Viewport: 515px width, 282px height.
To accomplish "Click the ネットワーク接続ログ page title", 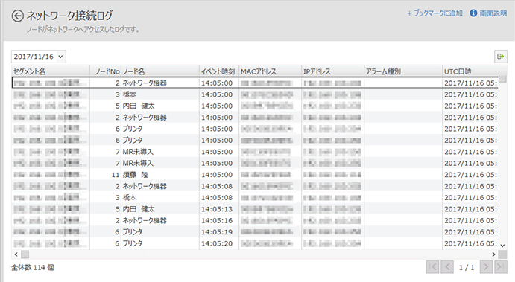I will tap(69, 16).
